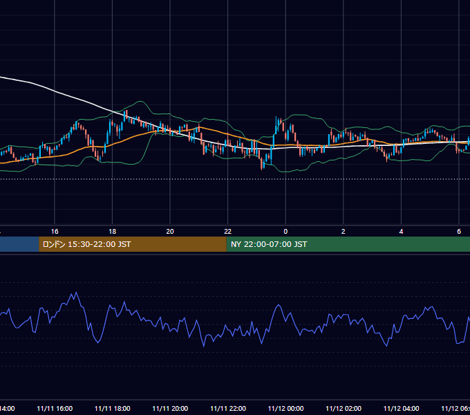
Task: Click the 2 hour axis label
Action: tap(344, 232)
